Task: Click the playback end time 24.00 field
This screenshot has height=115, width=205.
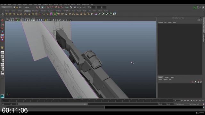Action: (162, 104)
